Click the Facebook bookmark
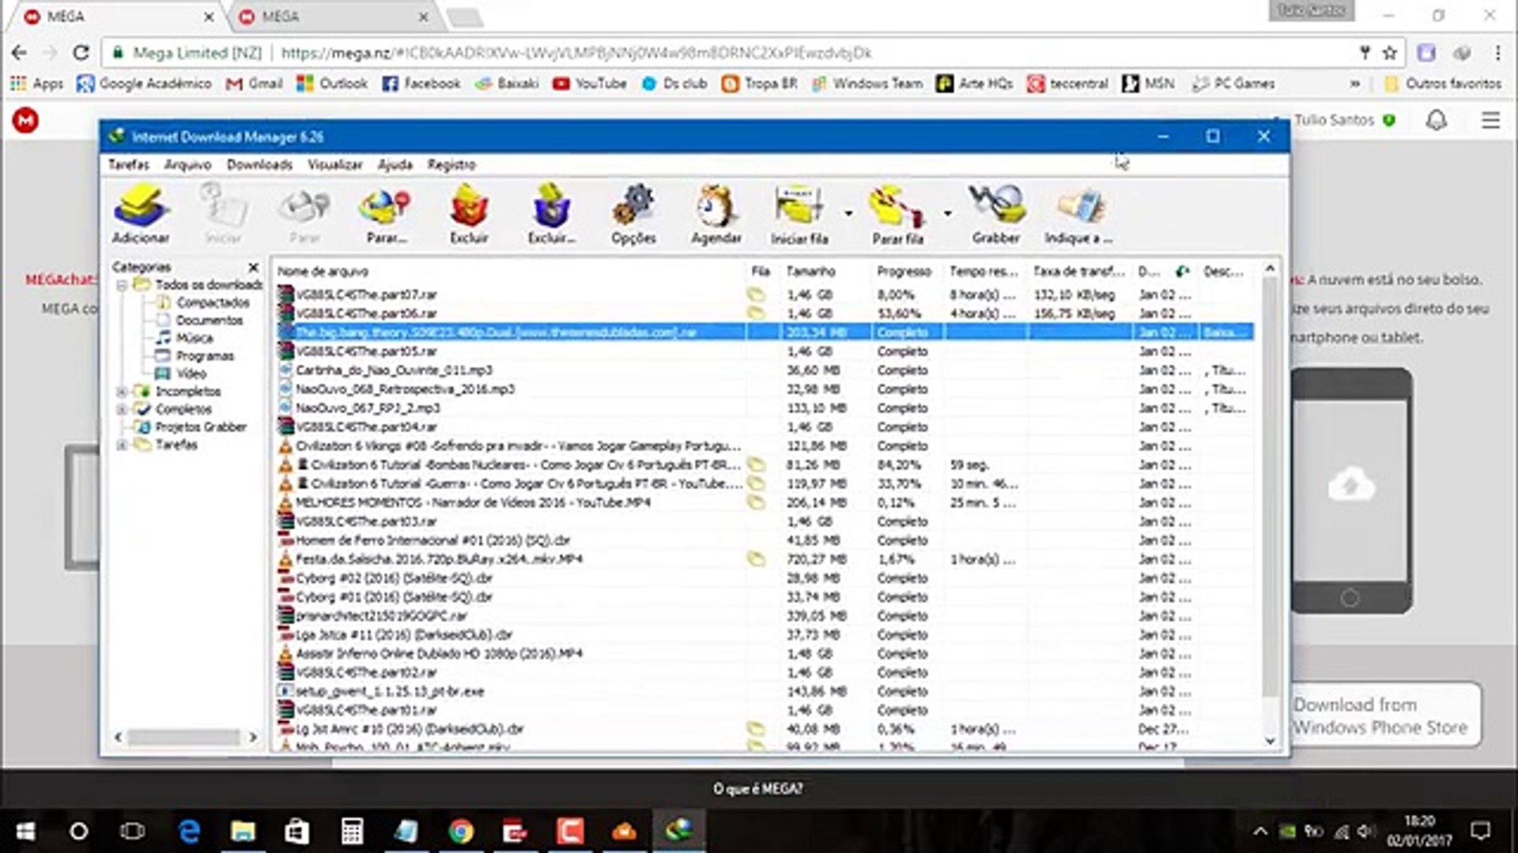Screen dimensions: 1518x853 pyautogui.click(x=421, y=83)
